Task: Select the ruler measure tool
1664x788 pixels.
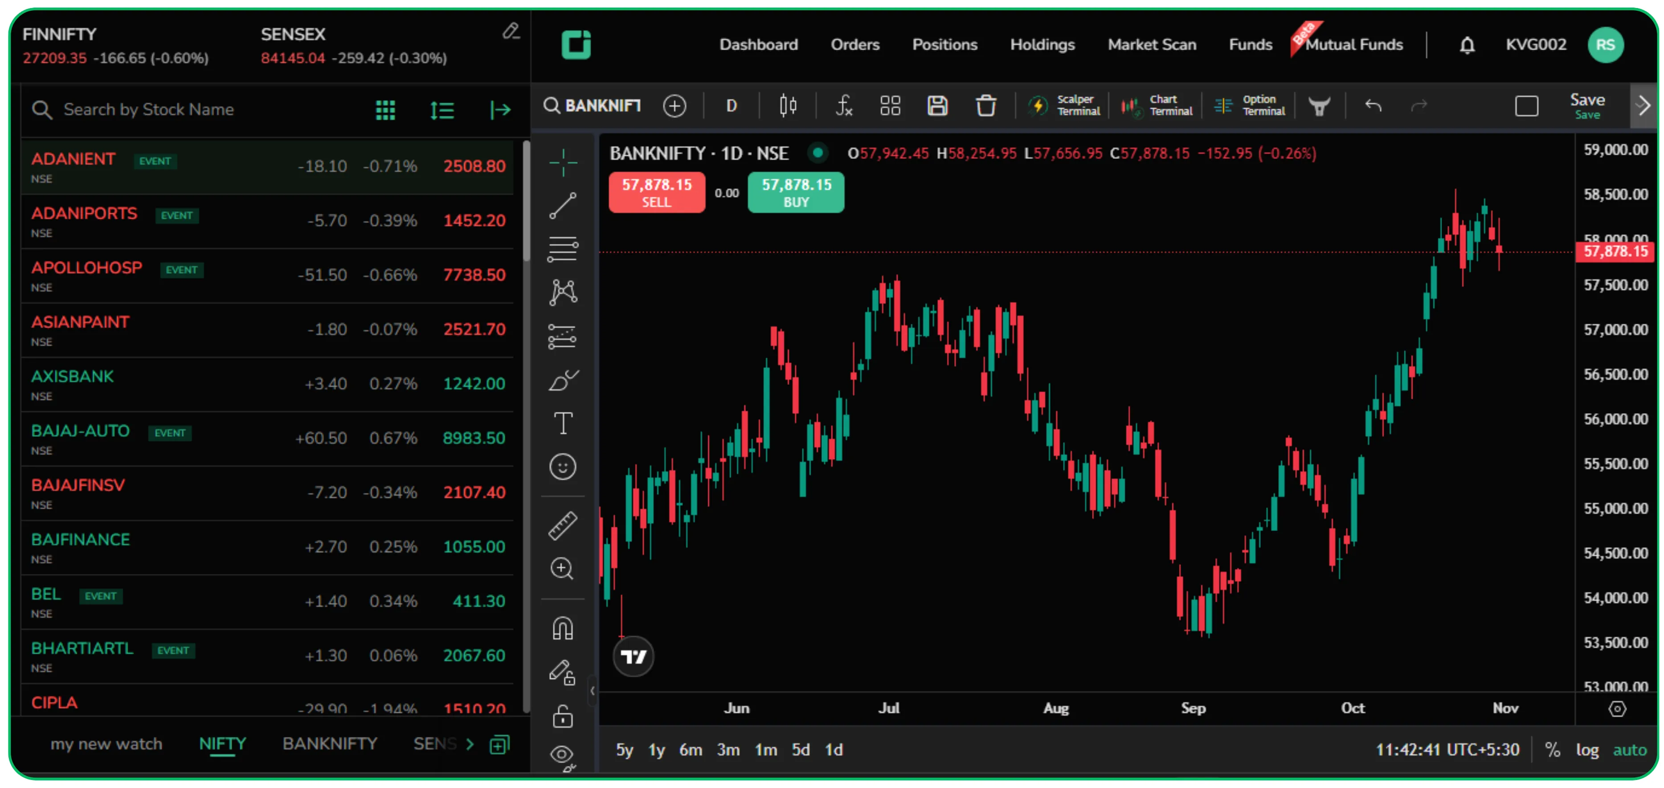Action: point(563,526)
